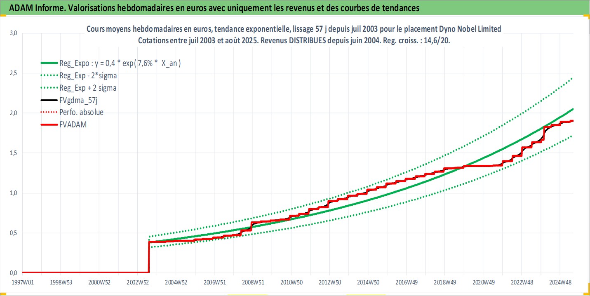Click x-axis label 2002W52
Viewport: 590px width, 296px height.
click(137, 283)
